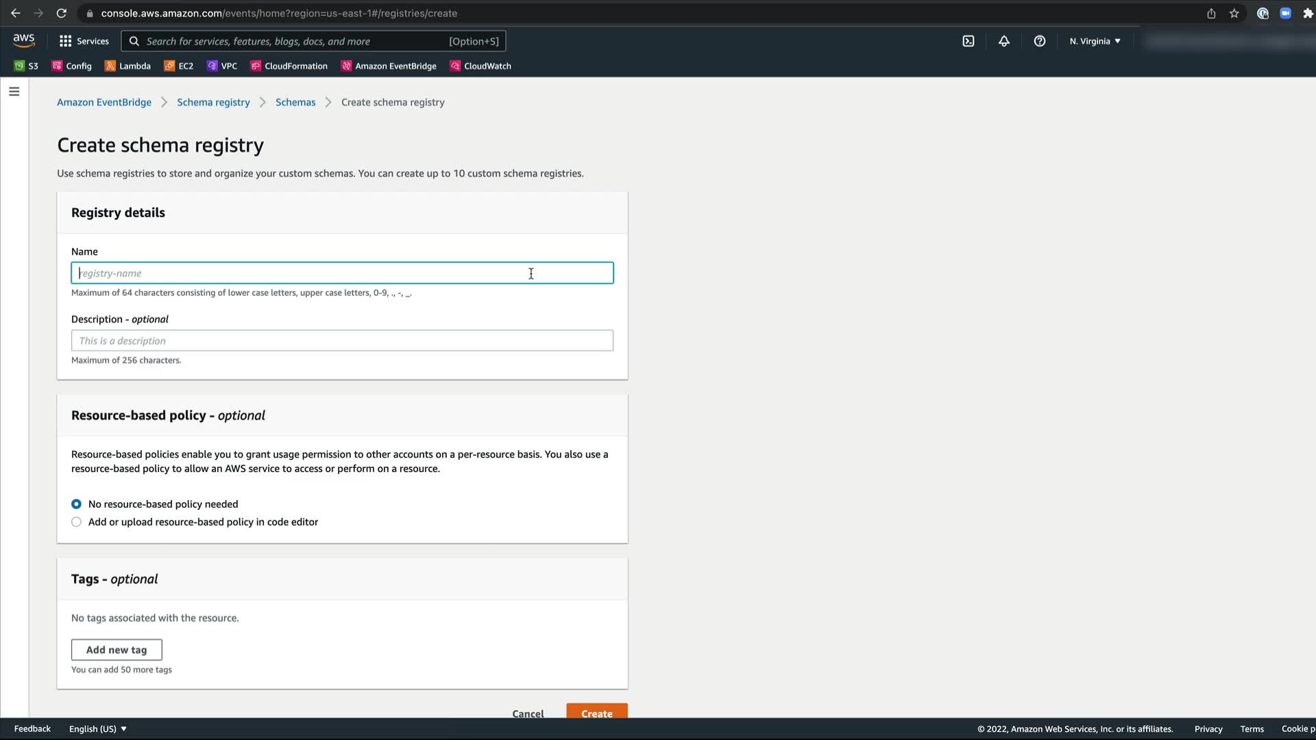The width and height of the screenshot is (1316, 740).
Task: Click the Description text field
Action: pyautogui.click(x=342, y=341)
